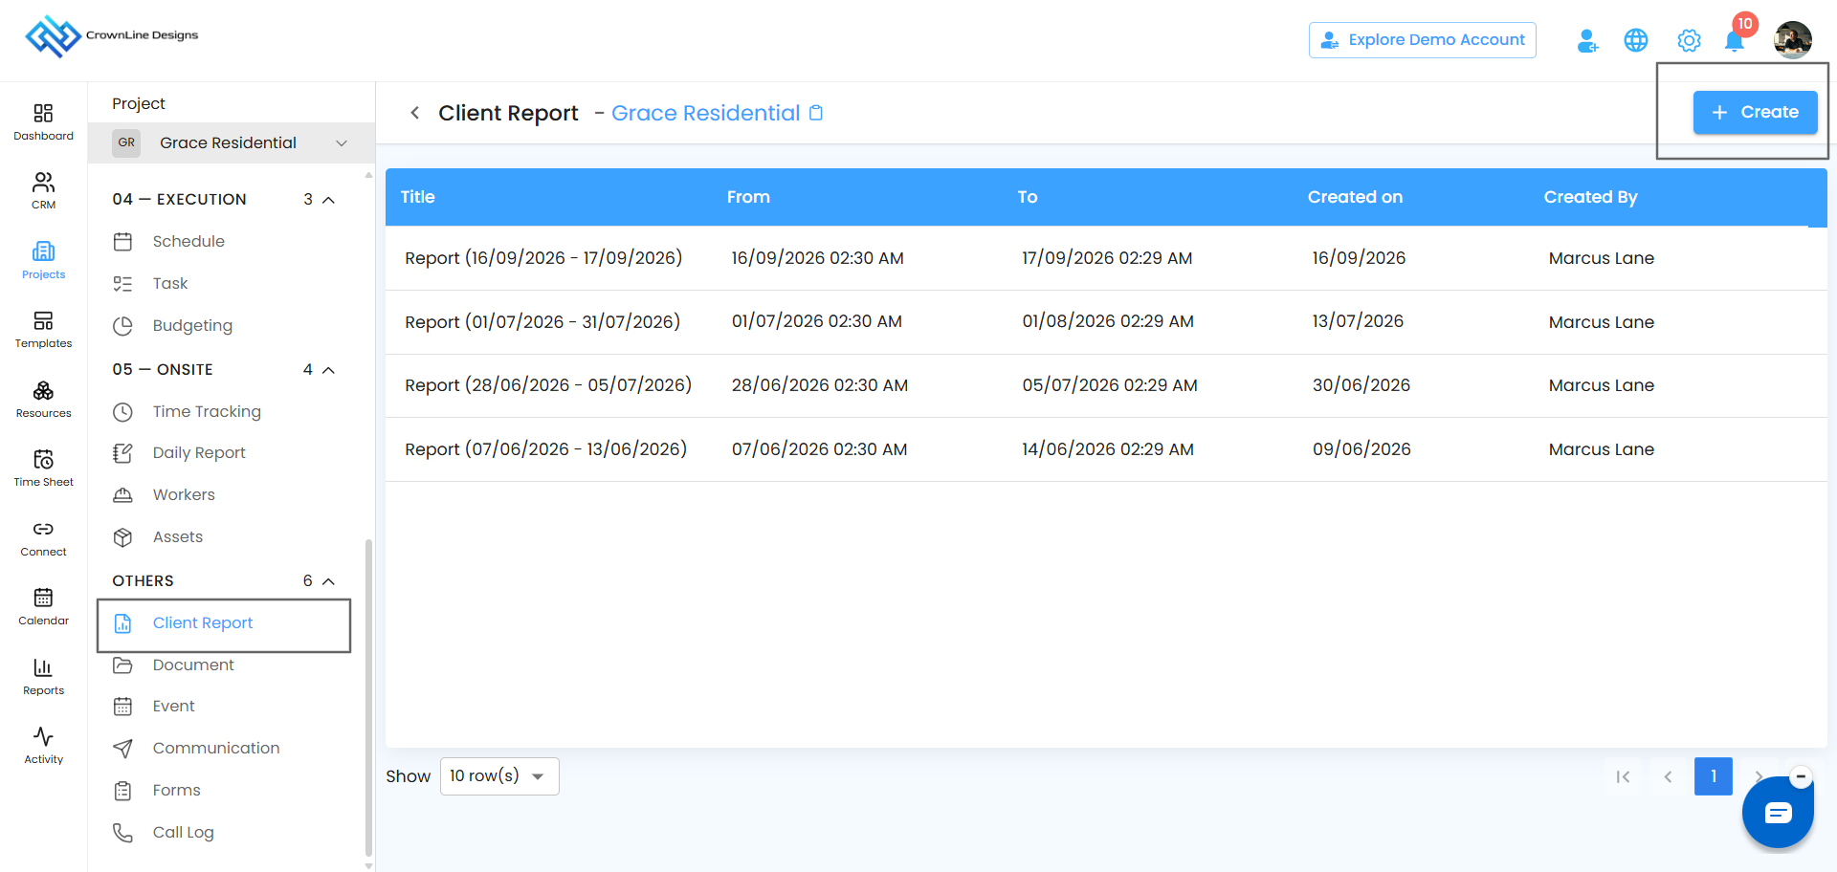Open report row 16/09/2026 - 17/09/2026
The height and width of the screenshot is (872, 1837).
[x=1106, y=258]
